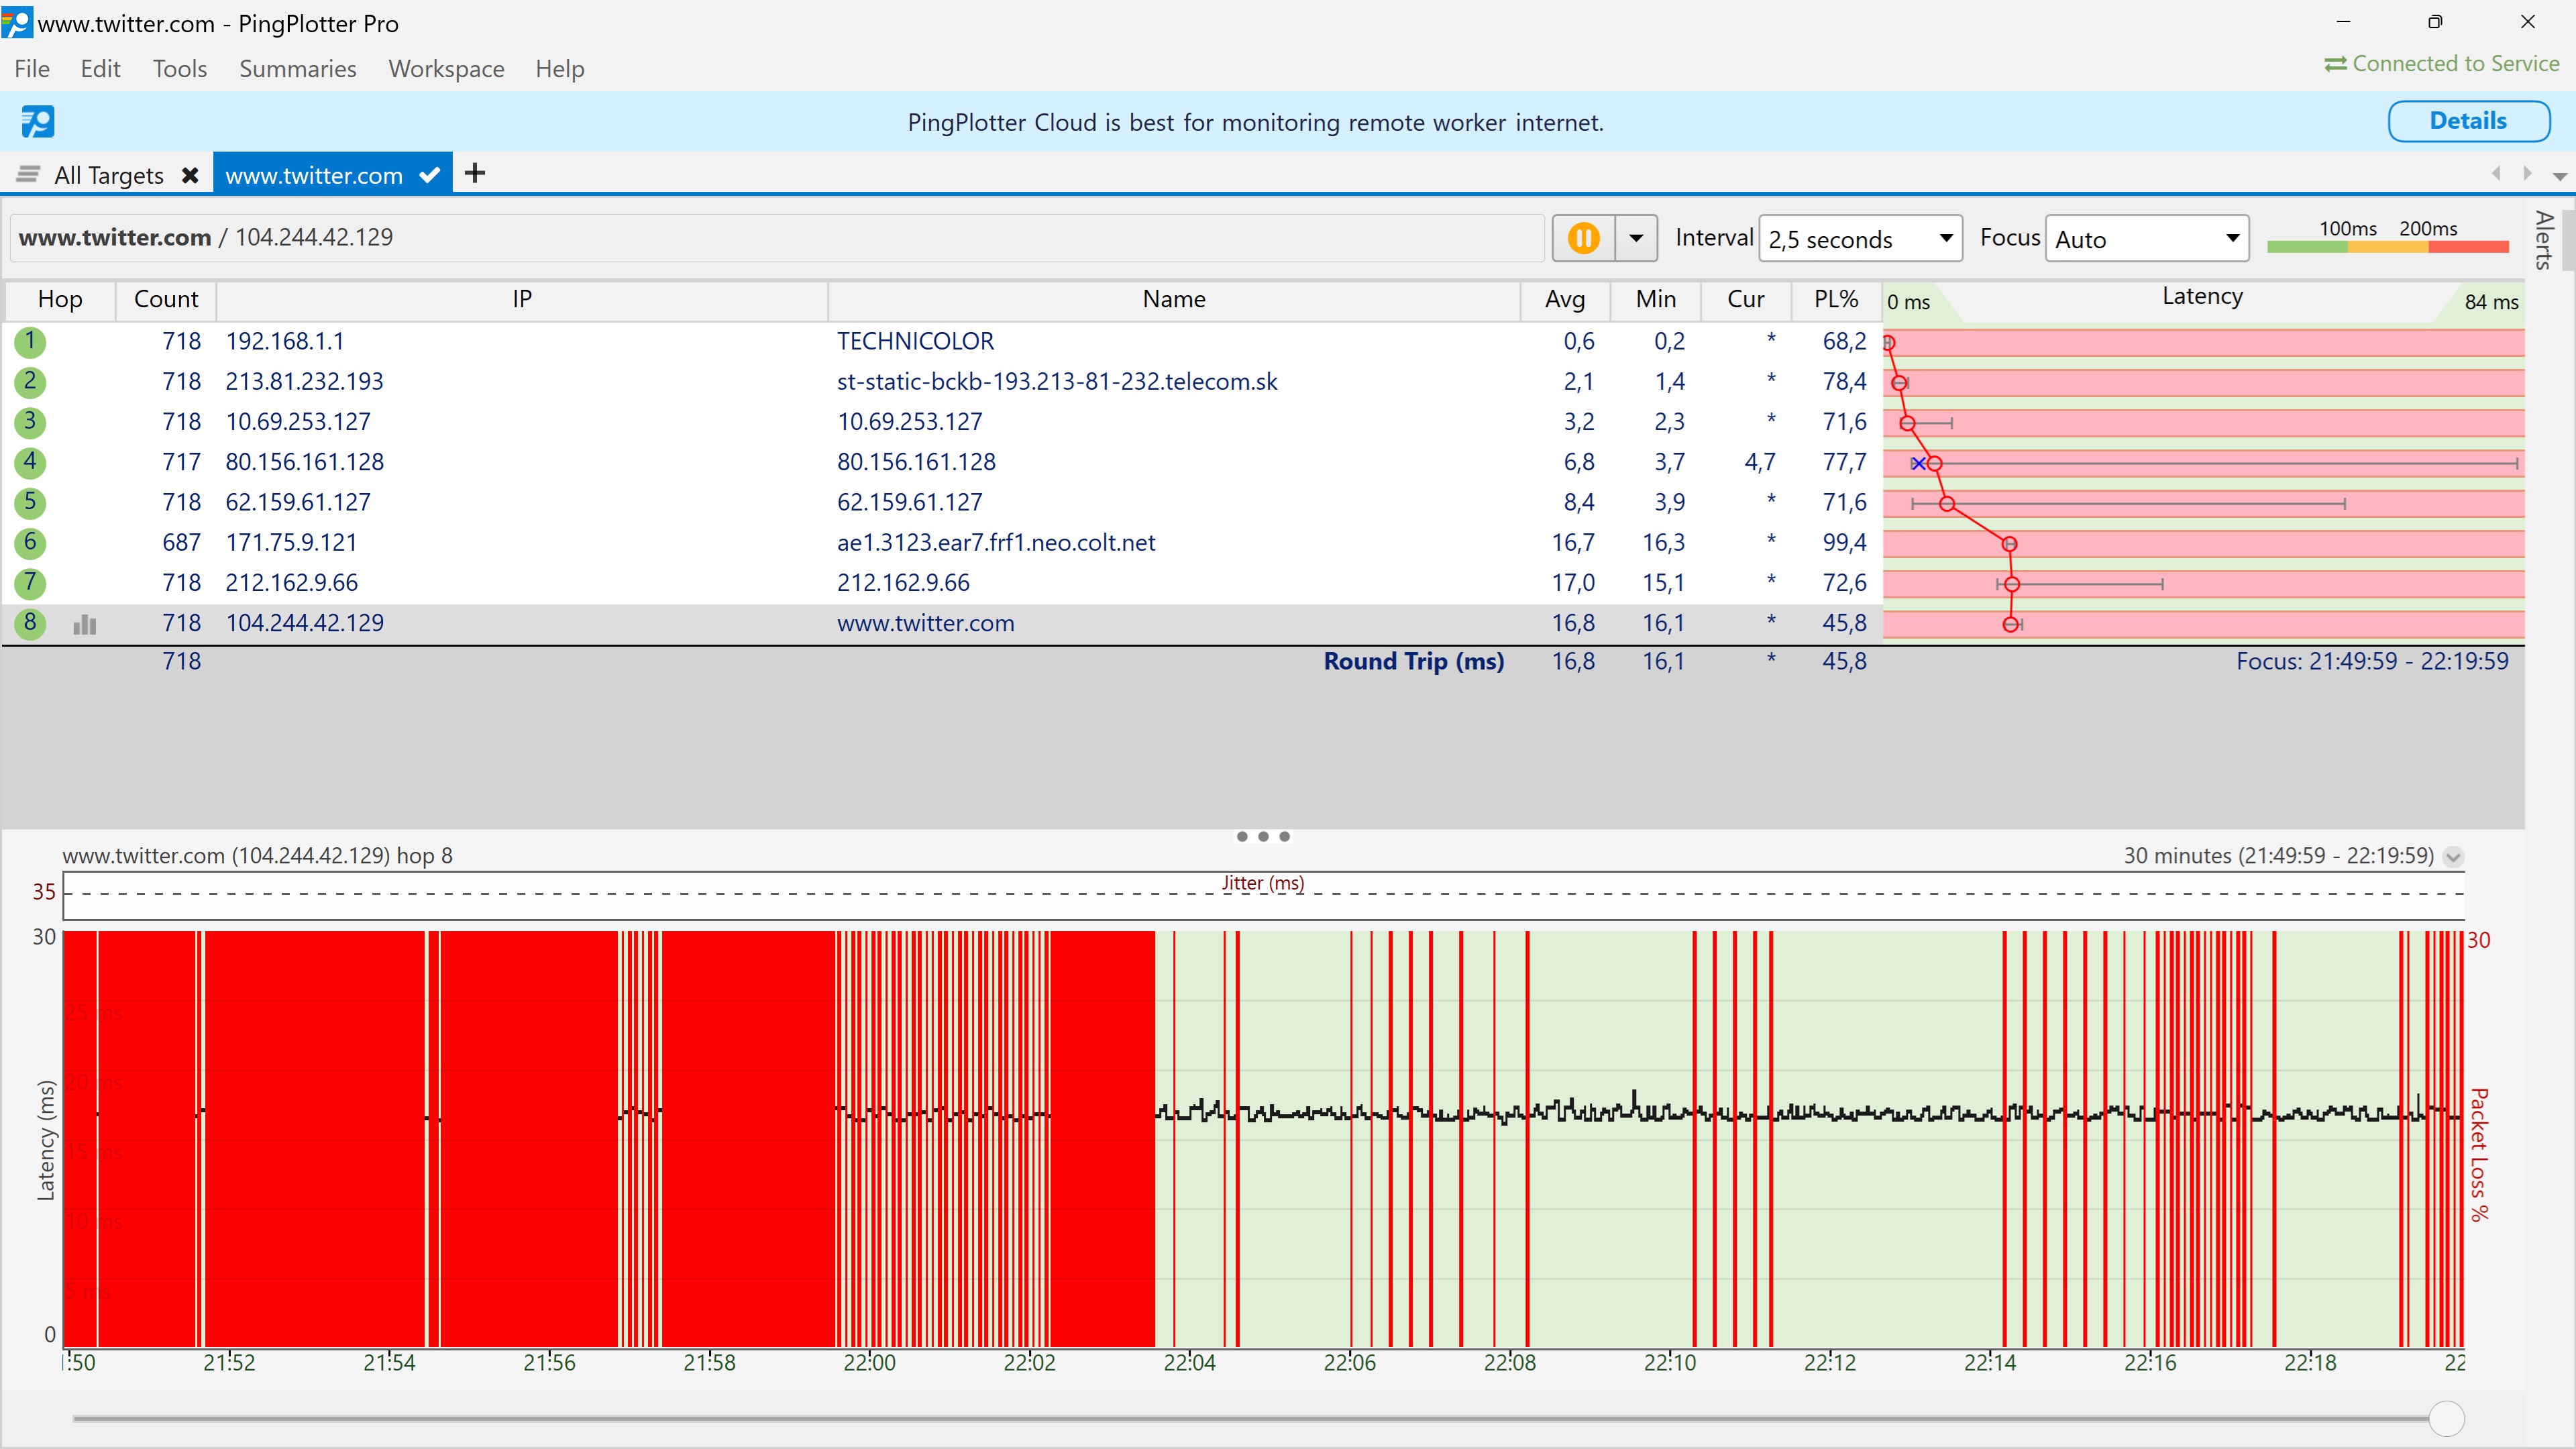Toggle the hop 8 timeline graph icon
This screenshot has height=1449, width=2576.
(x=85, y=624)
